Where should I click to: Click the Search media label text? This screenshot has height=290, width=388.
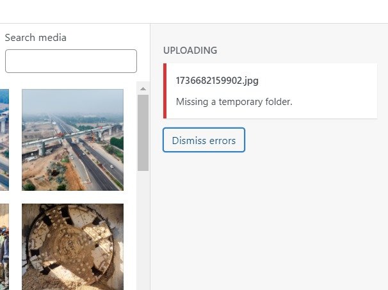pyautogui.click(x=36, y=38)
